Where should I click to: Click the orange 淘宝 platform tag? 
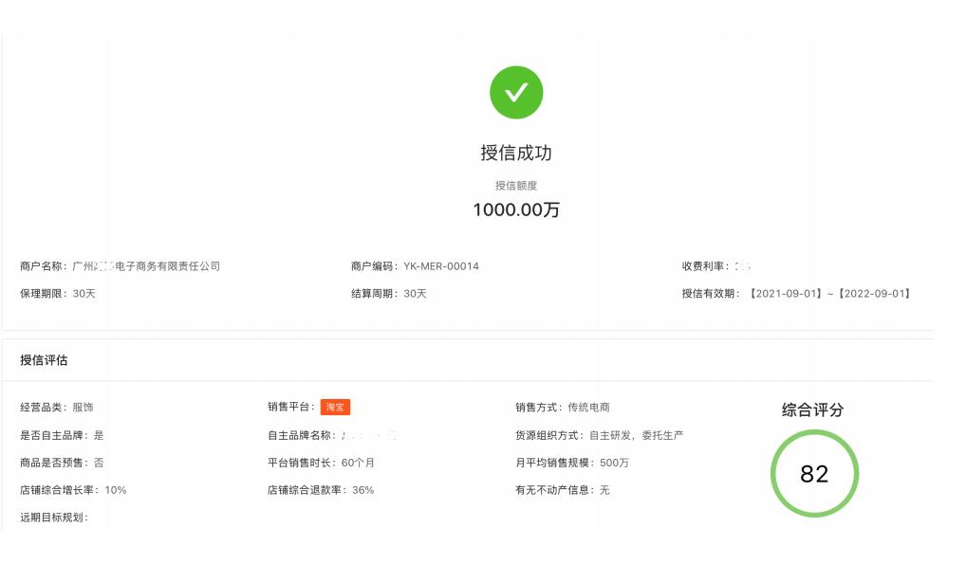(x=335, y=408)
